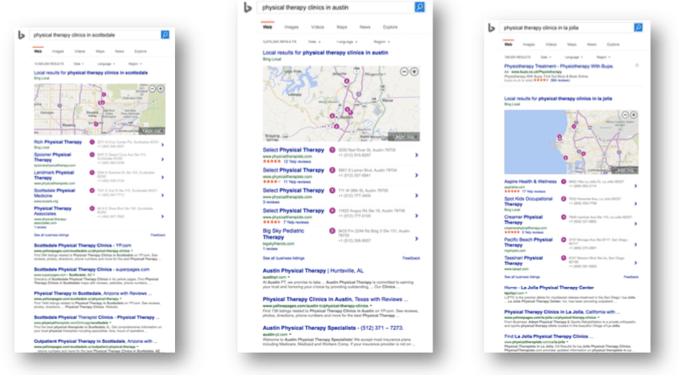
Task: Click the pin marker beside Spooner Physical Therapy
Action: coord(91,155)
